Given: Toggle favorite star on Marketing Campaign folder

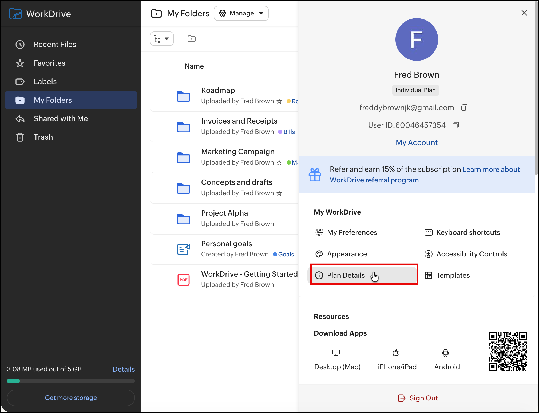Looking at the screenshot, I should [279, 163].
